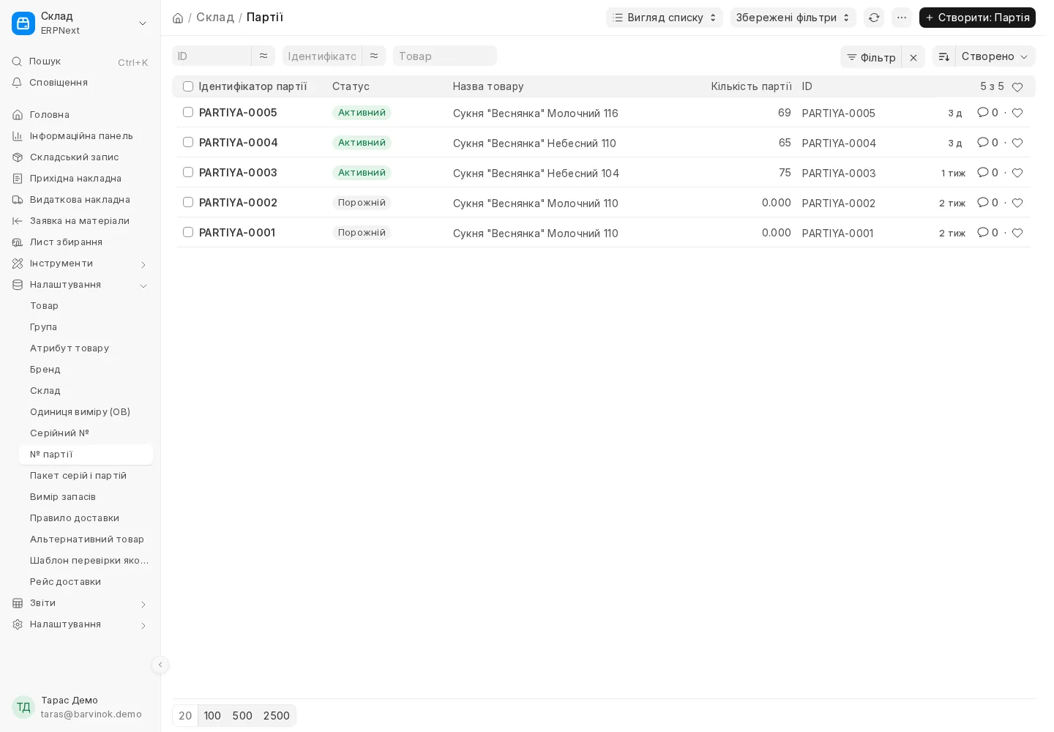Click Склад in the breadcrumb

point(215,18)
